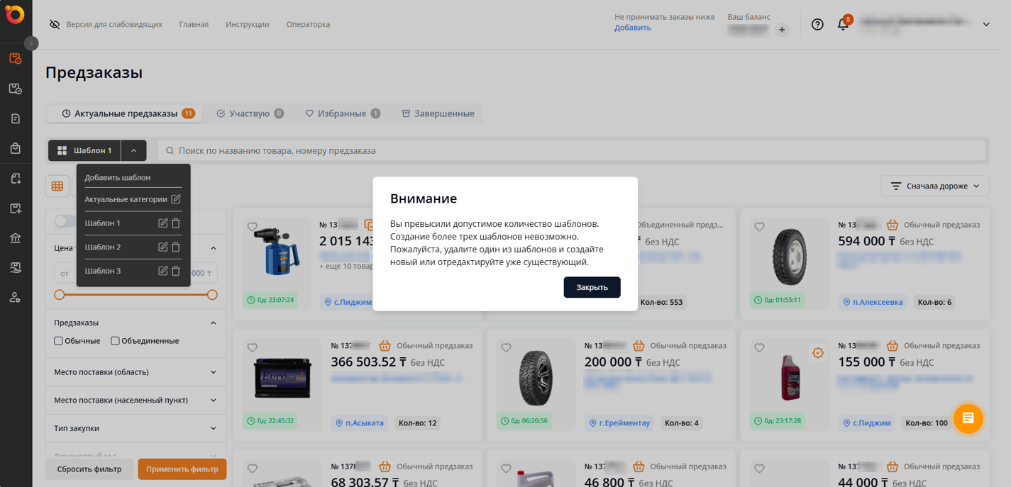This screenshot has height=487, width=1011.
Task: Click the crossed-eye accessibility icon
Action: pyautogui.click(x=55, y=24)
